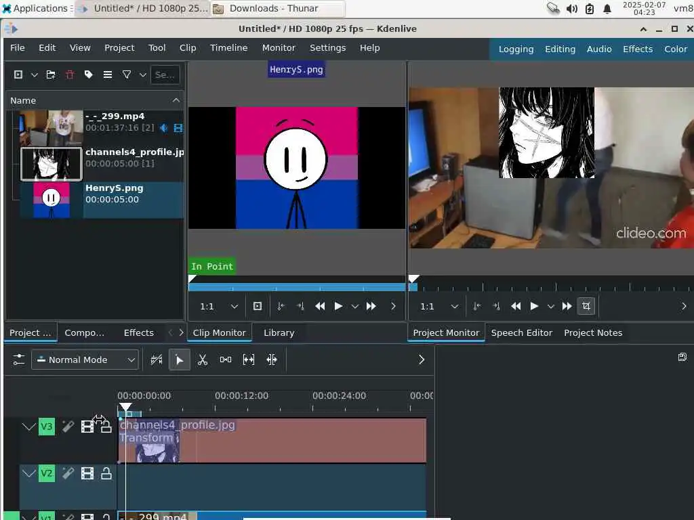Screen dimensions: 694x520
Task: Activate the Selection arrow tool
Action: [179, 360]
